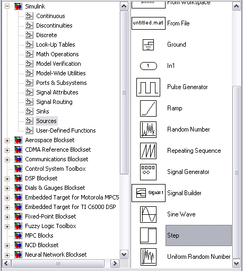Select the NCD Blockset entry
The width and height of the screenshot is (243, 271).
tap(42, 245)
